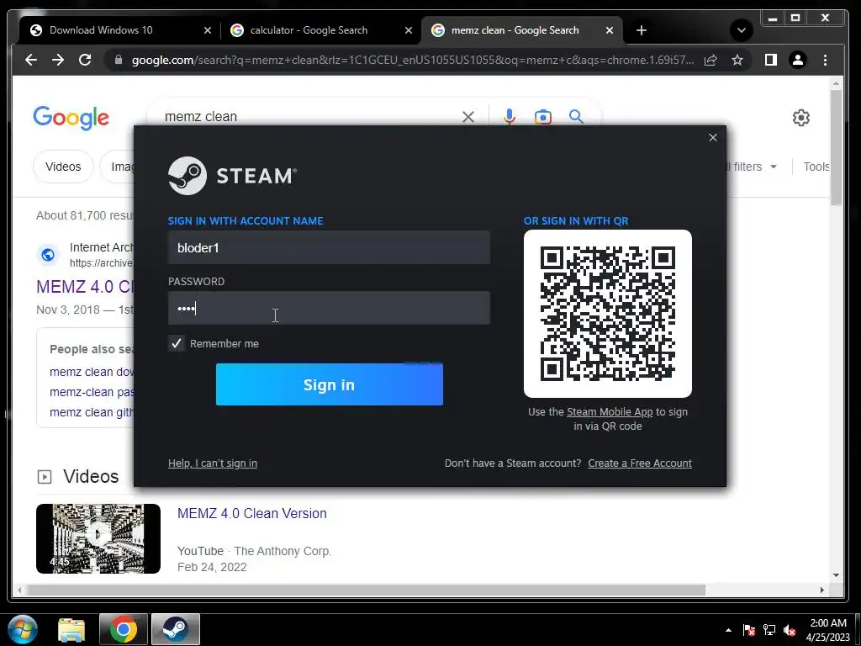Close the Steam sign-in dialog

click(x=713, y=137)
